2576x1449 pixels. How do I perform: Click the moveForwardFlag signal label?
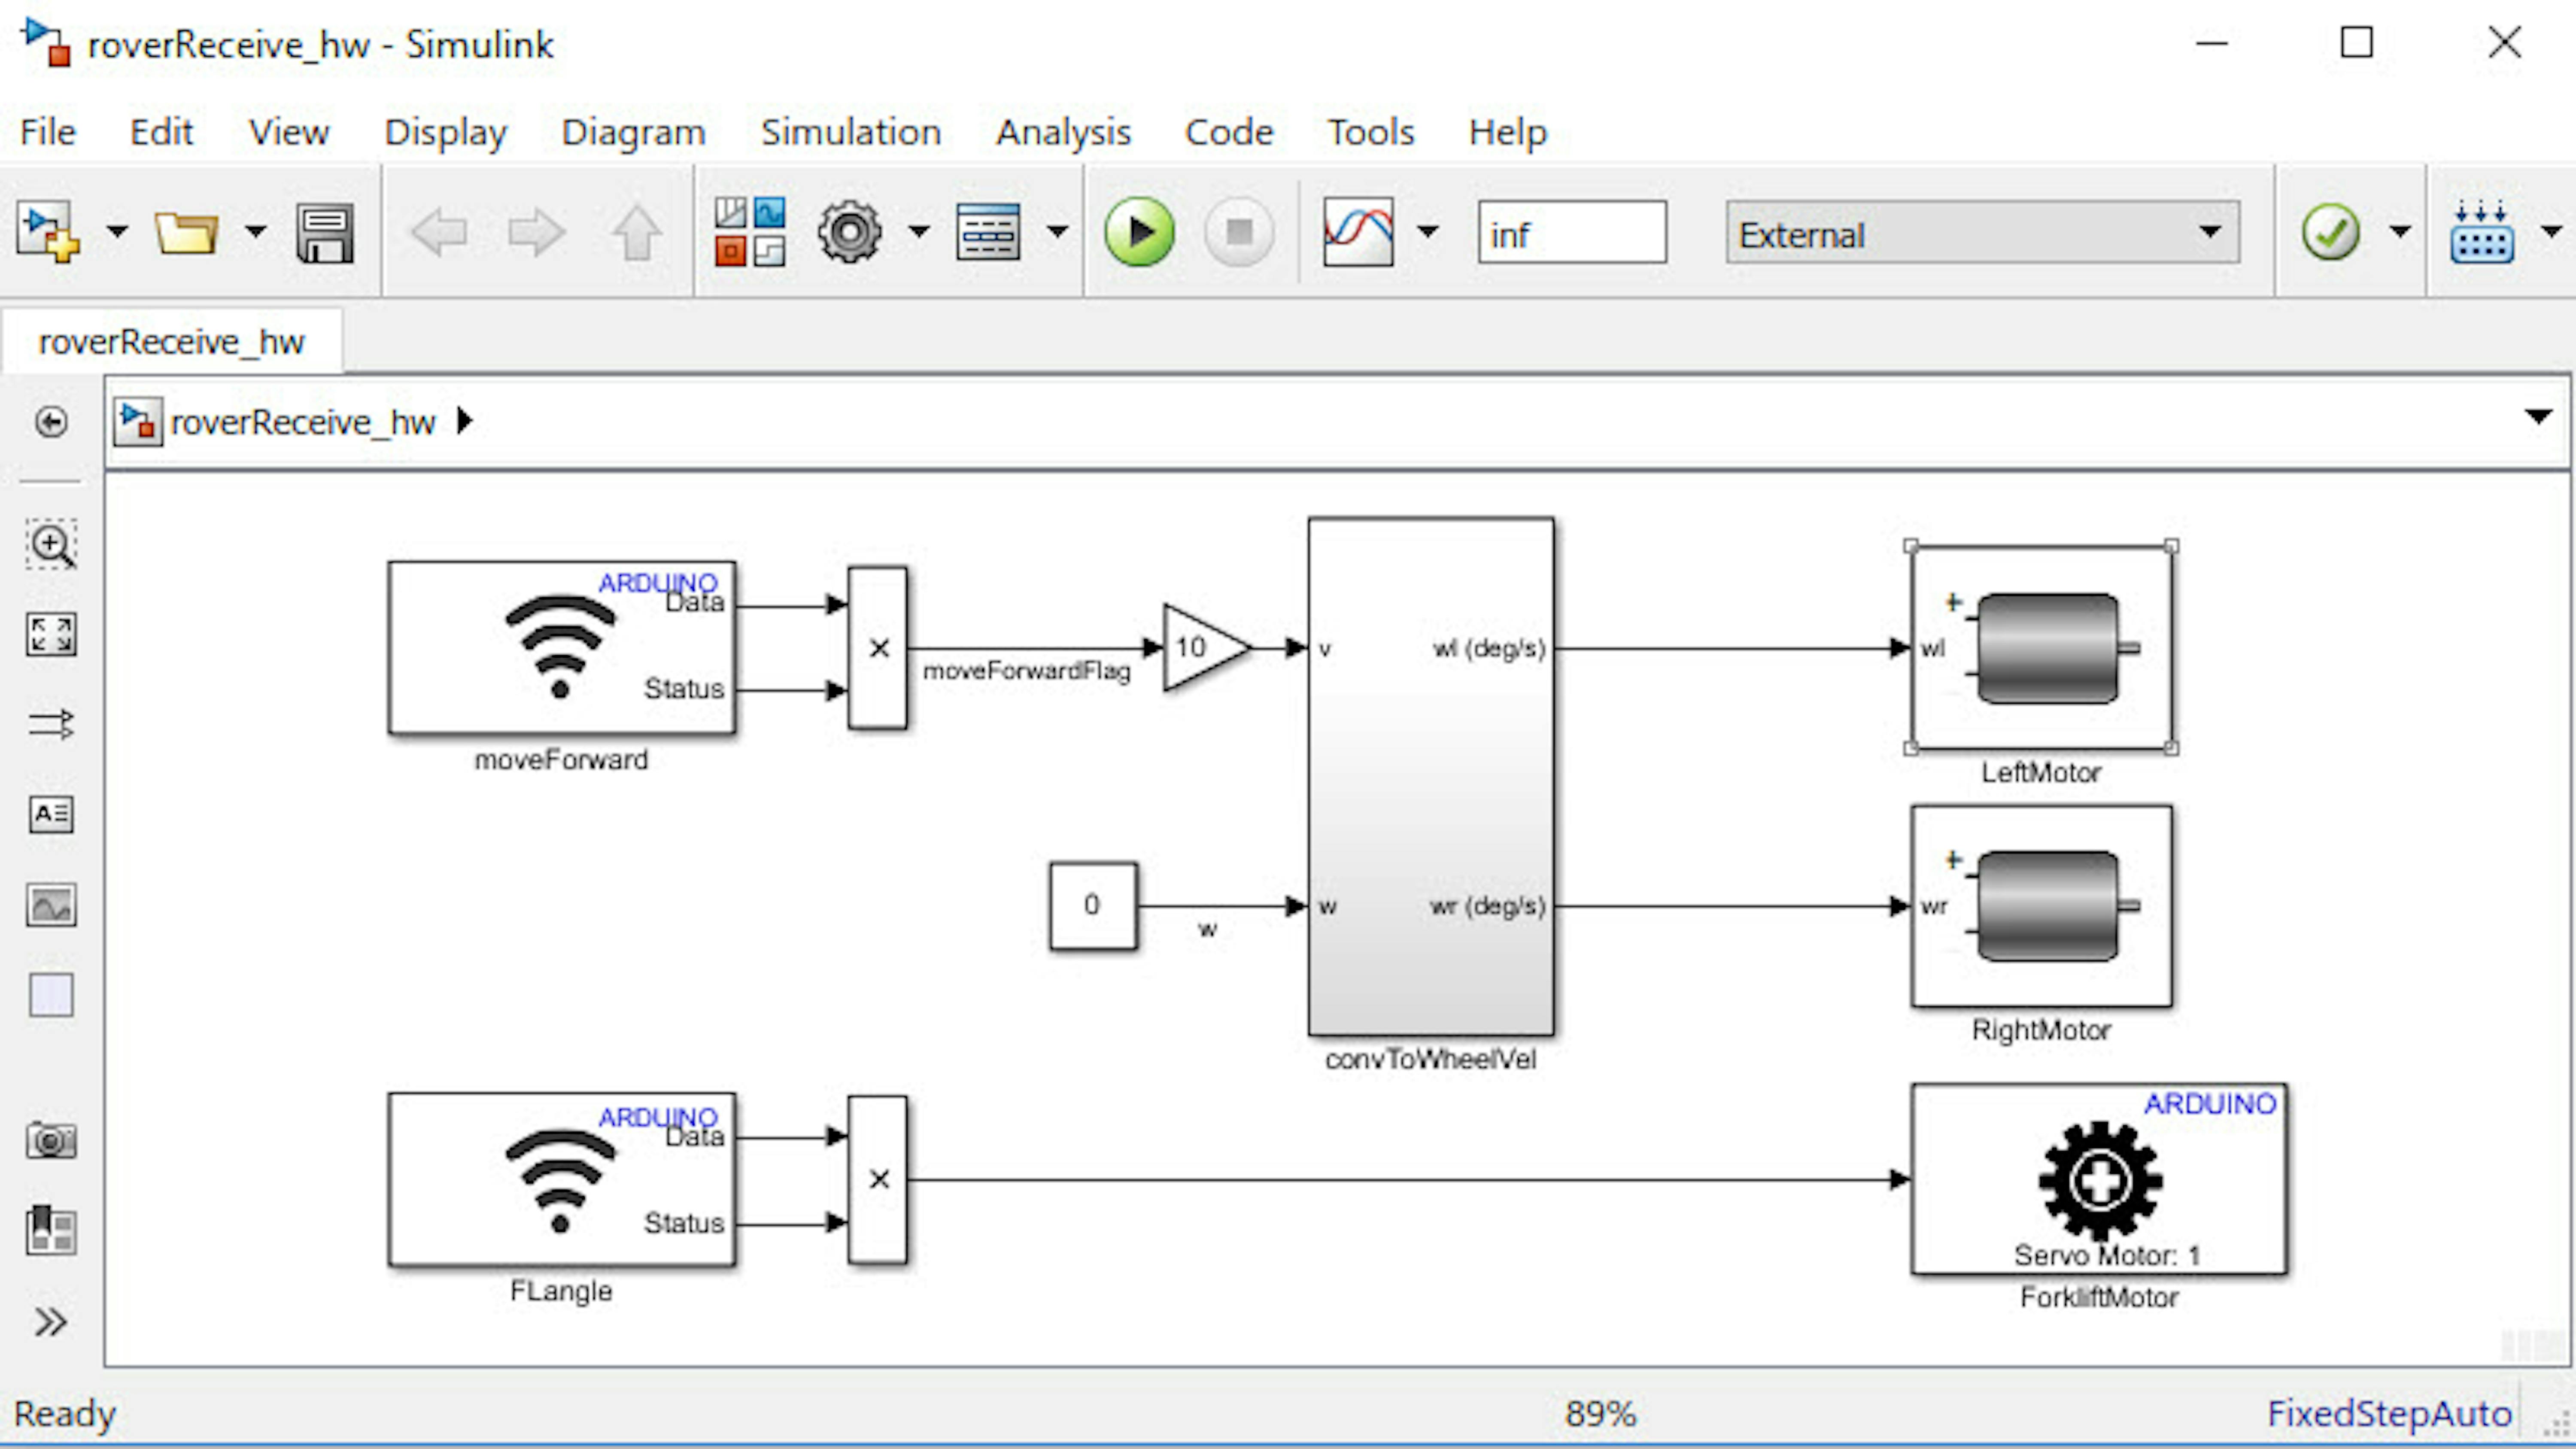[x=1026, y=671]
